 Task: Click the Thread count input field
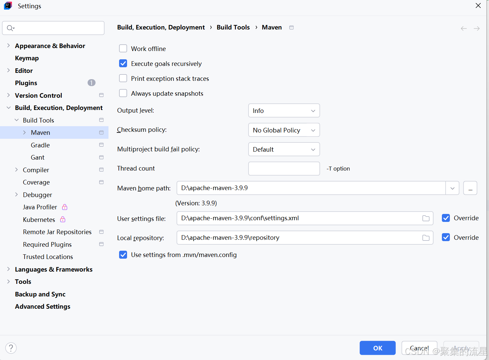(x=284, y=168)
